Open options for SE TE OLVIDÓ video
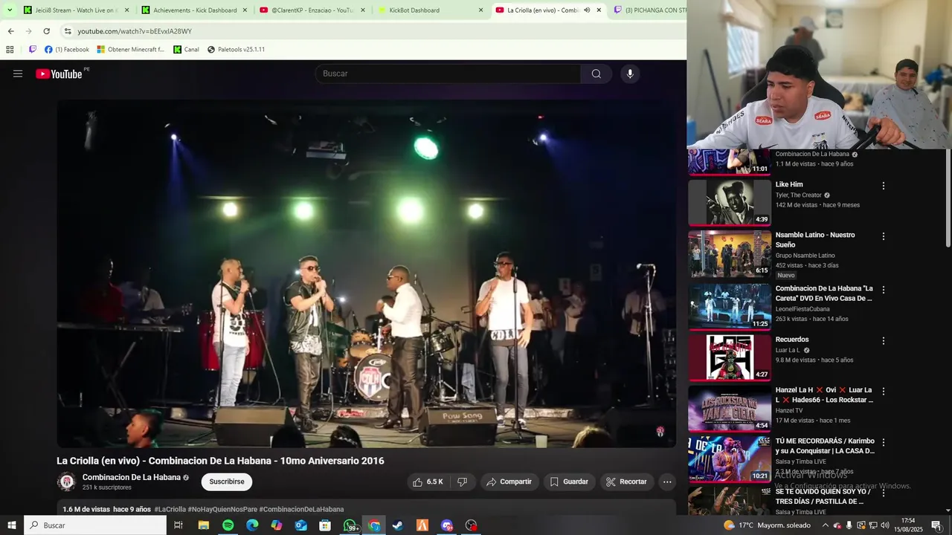Screen dimensions: 952x535 pyautogui.click(x=884, y=493)
